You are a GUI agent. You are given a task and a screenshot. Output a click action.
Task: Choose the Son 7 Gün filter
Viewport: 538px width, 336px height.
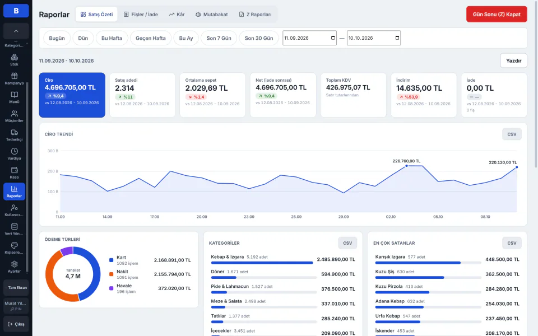(219, 38)
